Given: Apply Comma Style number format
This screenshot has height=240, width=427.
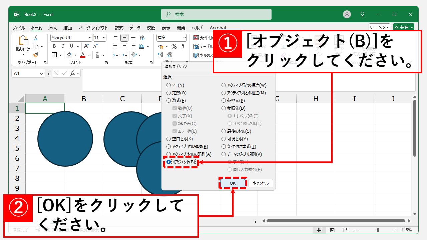Looking at the screenshot, I should tap(183, 46).
